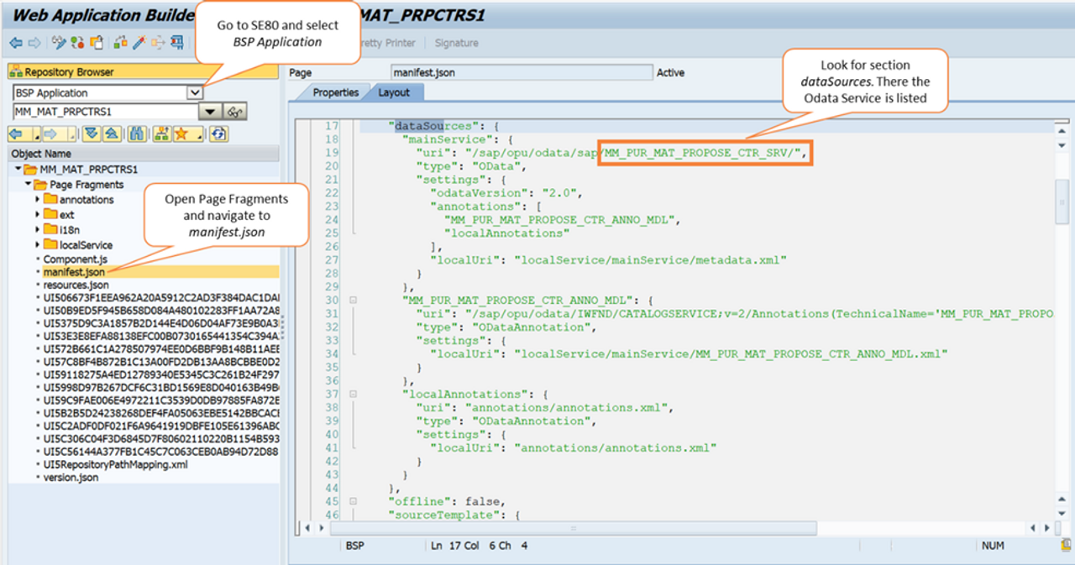Expand all nodes with the double down arrow
This screenshot has height=565, width=1075.
[91, 134]
